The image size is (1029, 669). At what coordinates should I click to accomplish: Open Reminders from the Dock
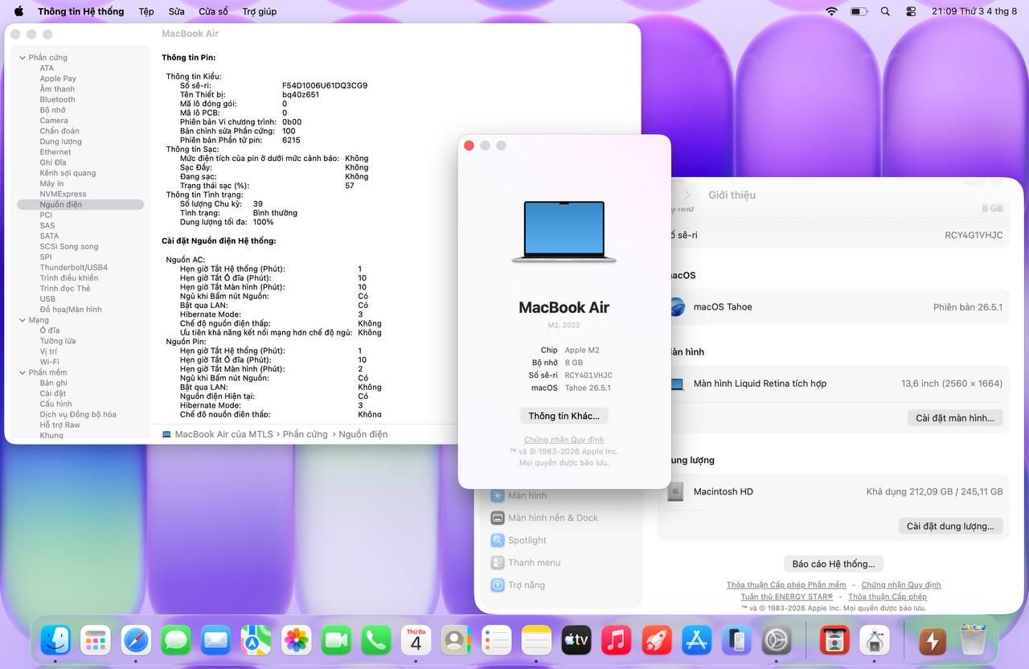coord(496,640)
